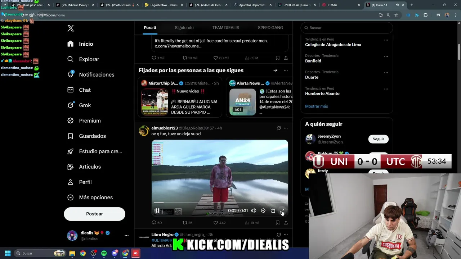Open more options on elmuebles123 post
This screenshot has height=259, width=461.
click(286, 128)
